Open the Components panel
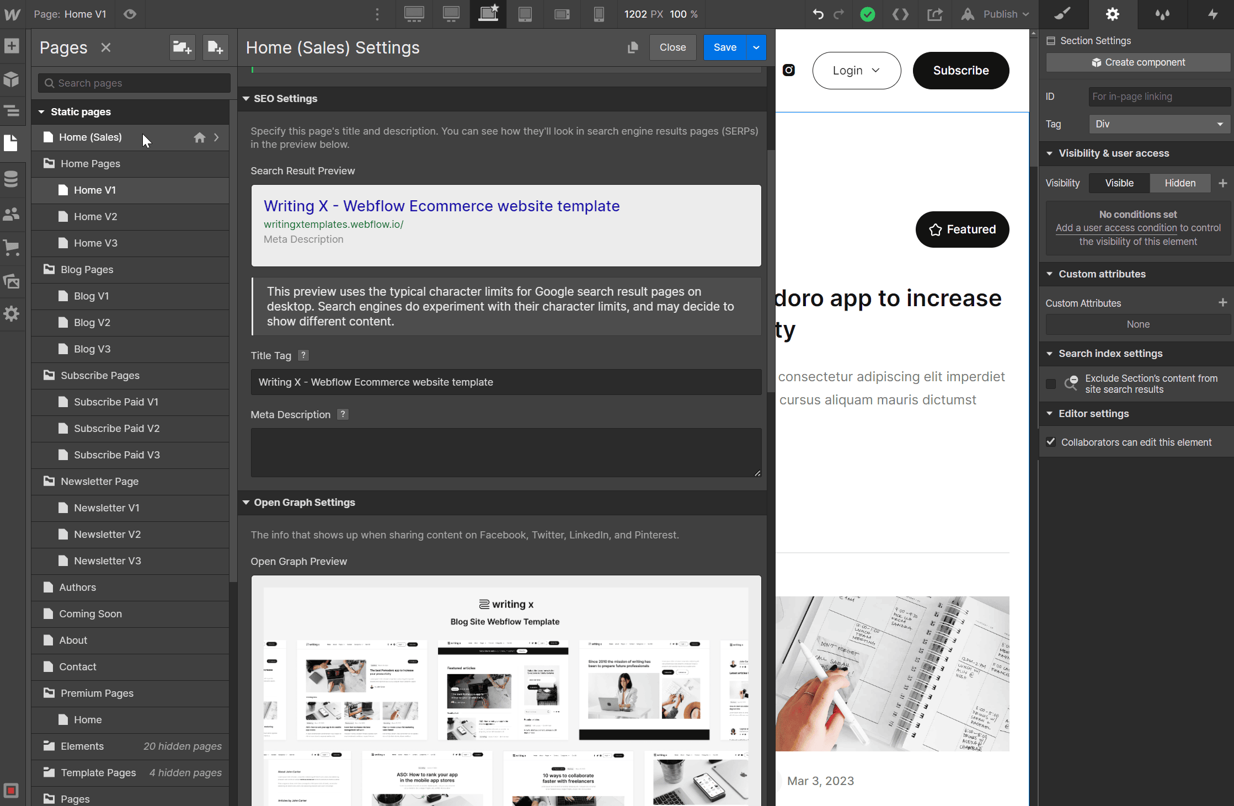This screenshot has width=1234, height=806. (x=12, y=79)
